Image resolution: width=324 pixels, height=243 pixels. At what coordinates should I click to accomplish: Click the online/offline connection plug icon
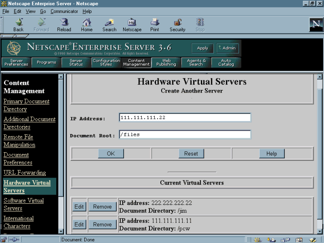(14, 240)
